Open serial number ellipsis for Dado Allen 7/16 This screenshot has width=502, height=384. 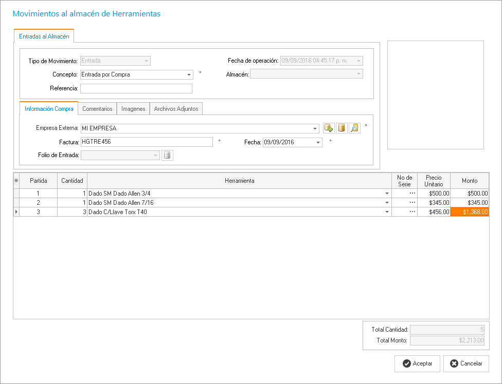(x=412, y=203)
